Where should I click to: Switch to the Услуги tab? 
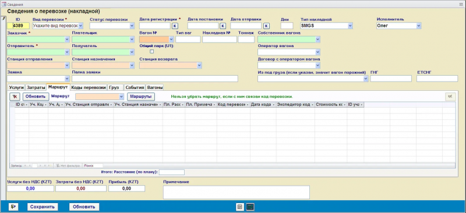16,88
